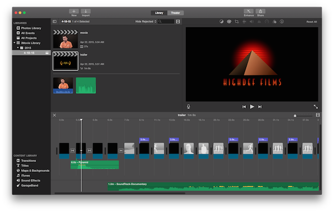334x212 pixels.
Task: Select the Cropping tool
Action: pyautogui.click(x=237, y=22)
